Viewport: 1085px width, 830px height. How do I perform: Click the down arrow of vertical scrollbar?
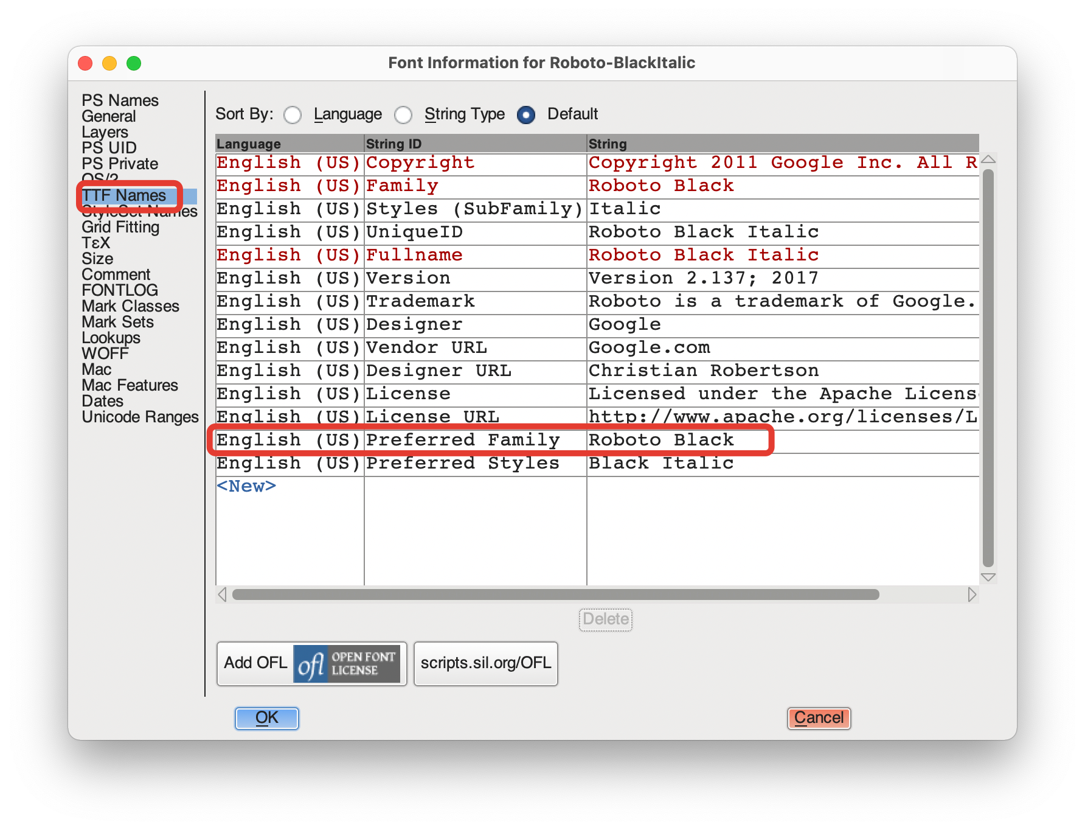click(988, 577)
